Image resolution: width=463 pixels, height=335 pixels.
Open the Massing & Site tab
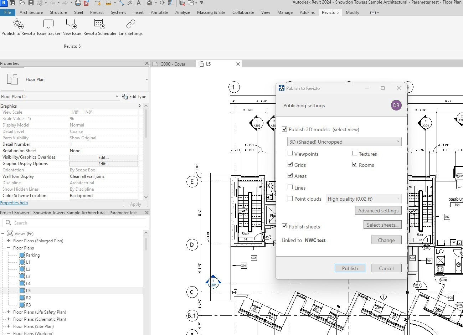(211, 12)
